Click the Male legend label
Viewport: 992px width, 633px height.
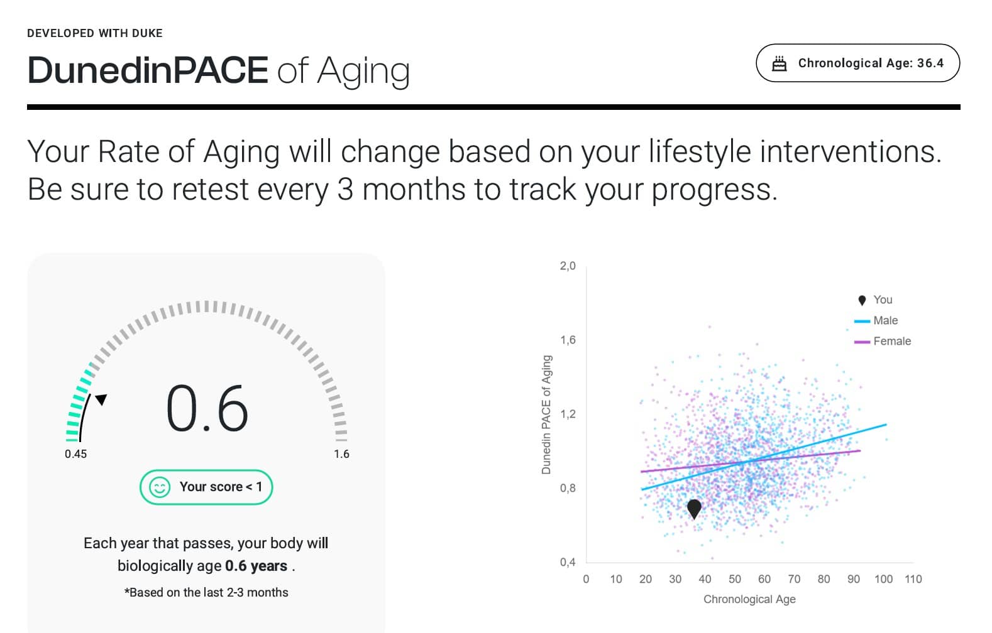point(885,321)
